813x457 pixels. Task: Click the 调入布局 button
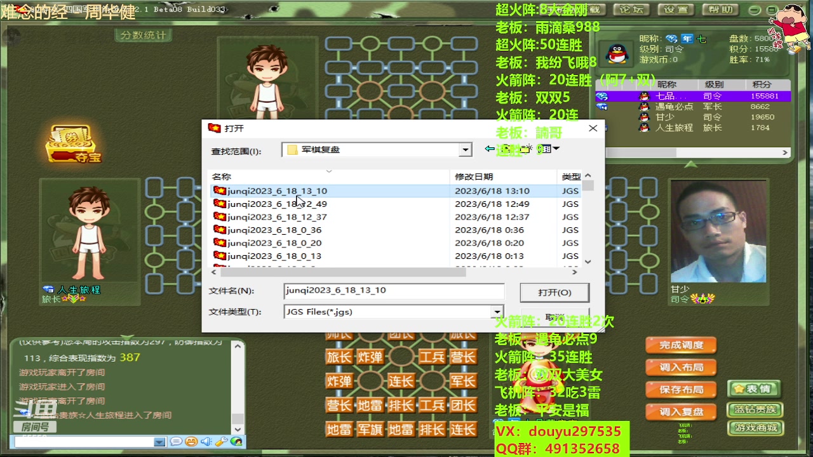click(681, 368)
